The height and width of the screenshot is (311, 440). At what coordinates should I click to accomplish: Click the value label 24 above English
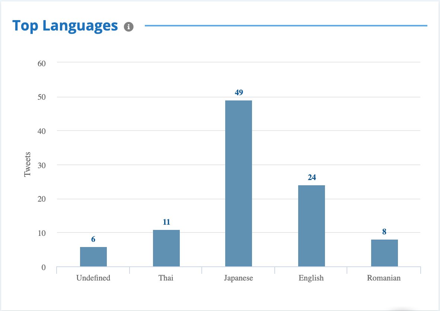coord(312,177)
